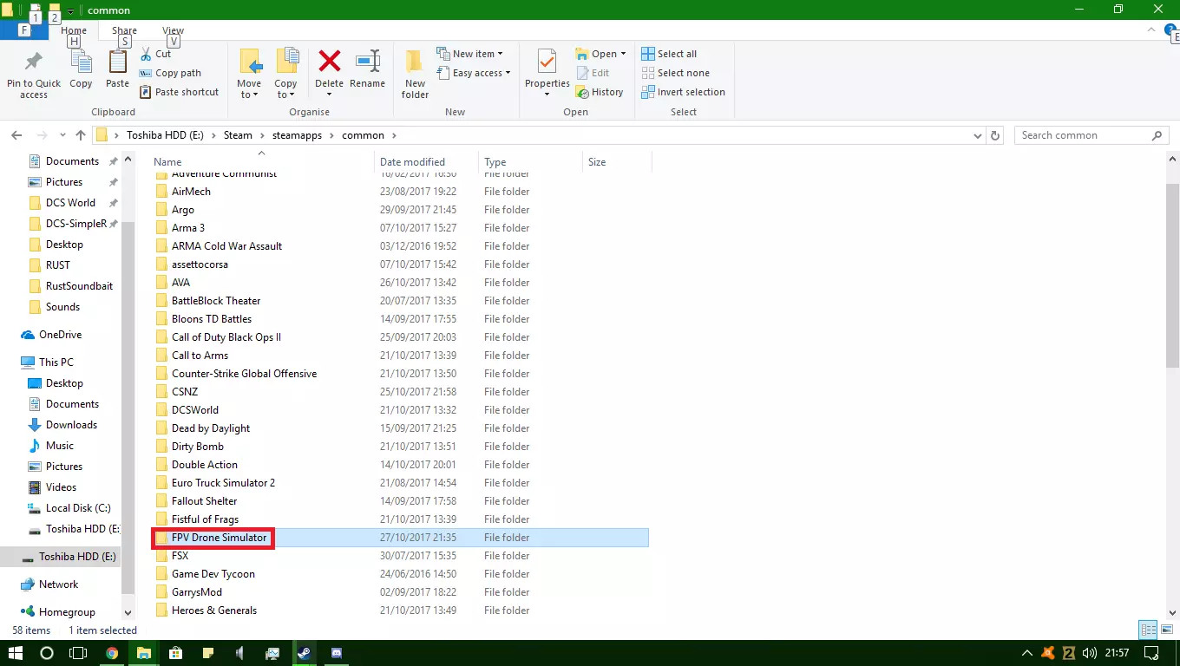Click the Edit button in the Open group
The height and width of the screenshot is (666, 1180).
[593, 73]
